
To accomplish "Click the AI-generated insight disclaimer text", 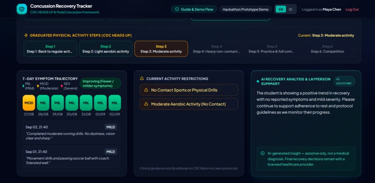I will [308, 159].
